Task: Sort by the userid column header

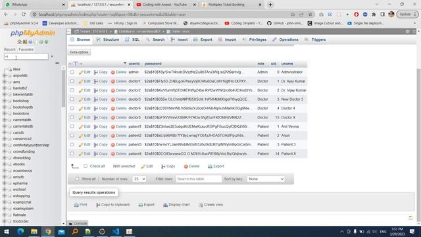Action: (134, 64)
